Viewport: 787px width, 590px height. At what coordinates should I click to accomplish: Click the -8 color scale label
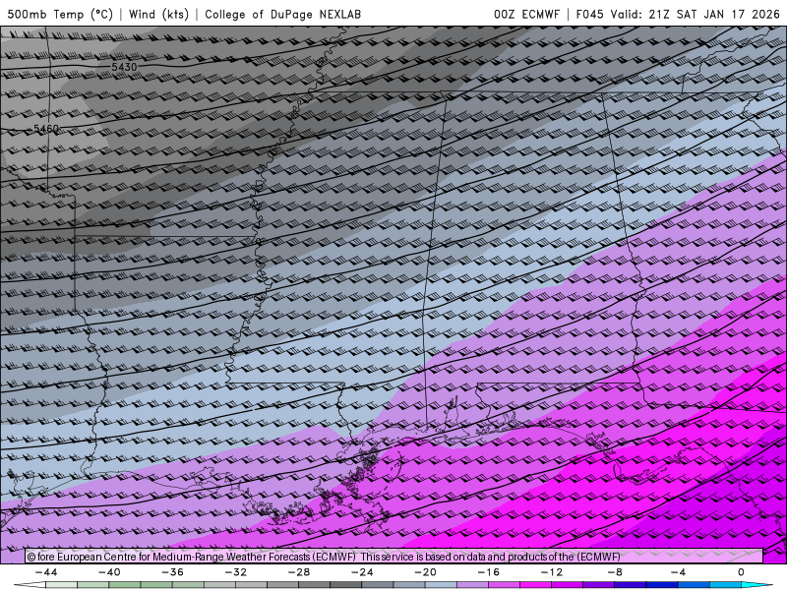coord(616,572)
